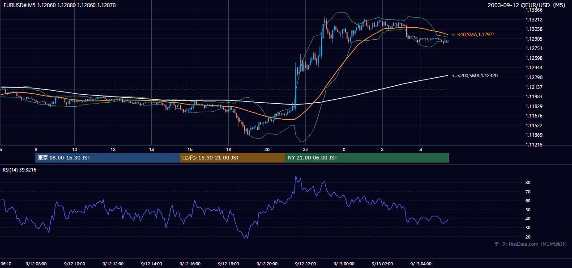This screenshot has height=268, width=572.
Task: Click RSI scale level 60
Action: [x=528, y=201]
